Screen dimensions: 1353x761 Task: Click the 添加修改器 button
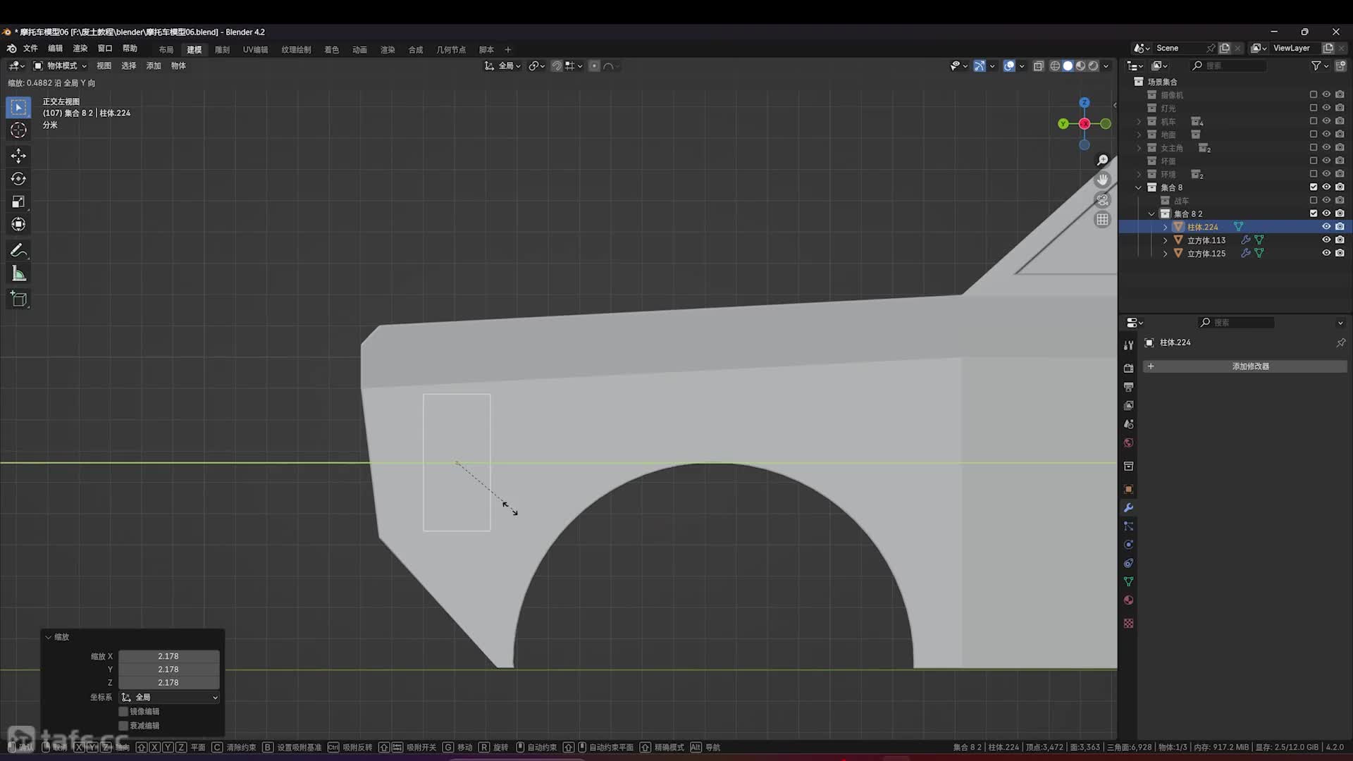[x=1244, y=366]
